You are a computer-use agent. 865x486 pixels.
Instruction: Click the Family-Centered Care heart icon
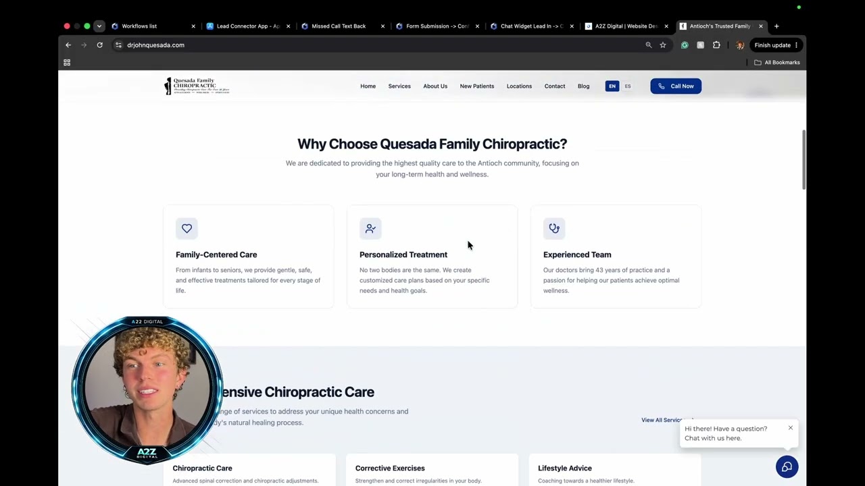point(187,228)
